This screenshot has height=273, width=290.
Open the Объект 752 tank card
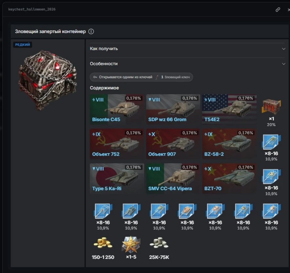coord(117,144)
